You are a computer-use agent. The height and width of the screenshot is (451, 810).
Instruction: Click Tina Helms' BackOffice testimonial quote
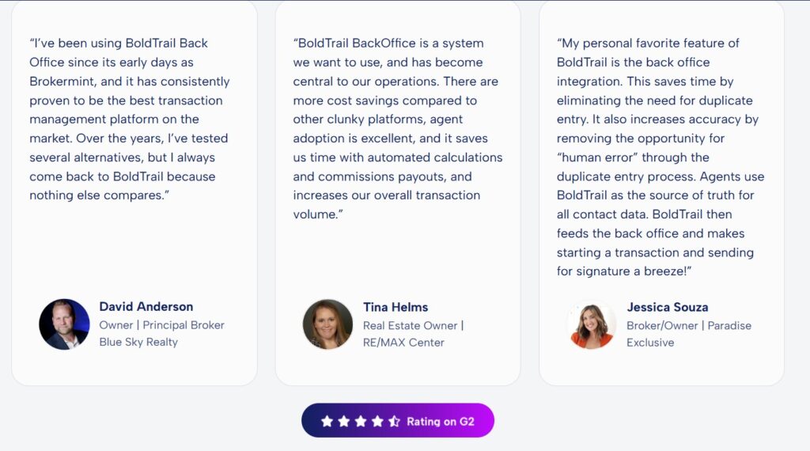[397, 128]
